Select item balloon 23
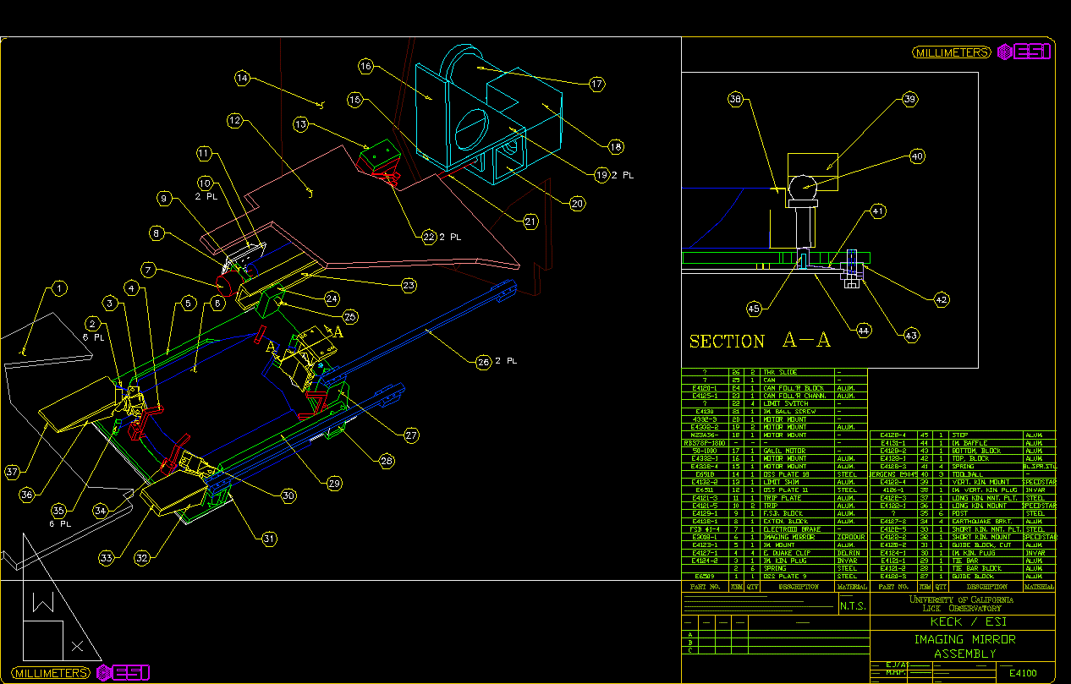The image size is (1071, 684). [409, 286]
